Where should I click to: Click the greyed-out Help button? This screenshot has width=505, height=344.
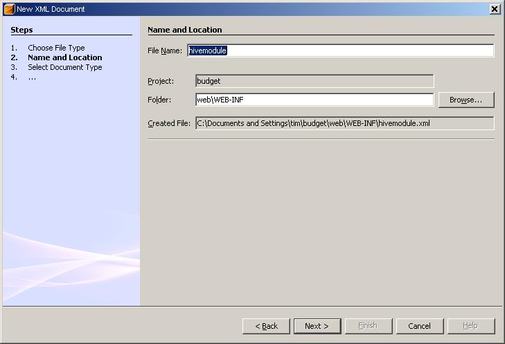click(471, 326)
